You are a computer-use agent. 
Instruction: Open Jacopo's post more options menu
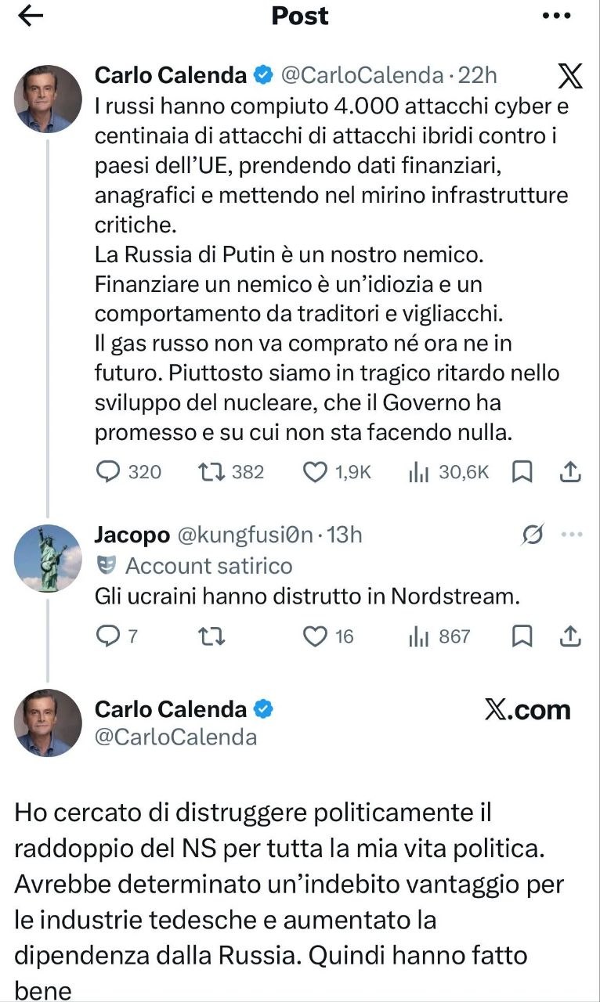(573, 535)
